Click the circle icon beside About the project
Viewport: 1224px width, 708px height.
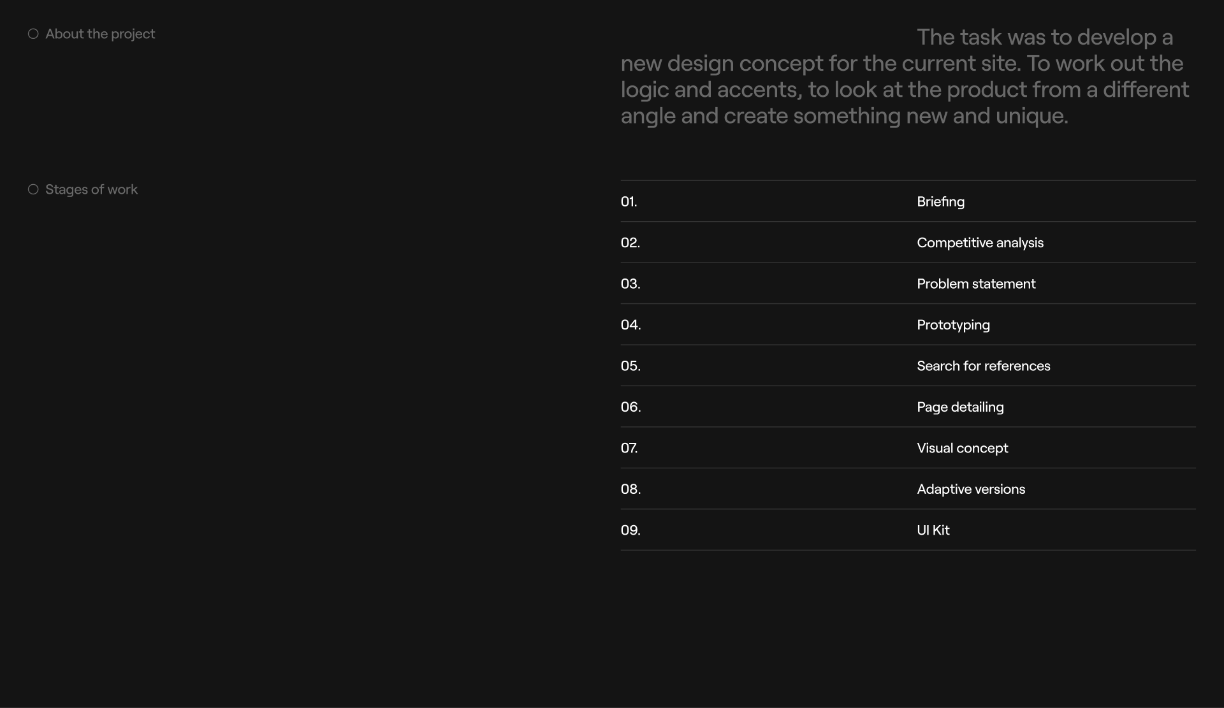[33, 34]
